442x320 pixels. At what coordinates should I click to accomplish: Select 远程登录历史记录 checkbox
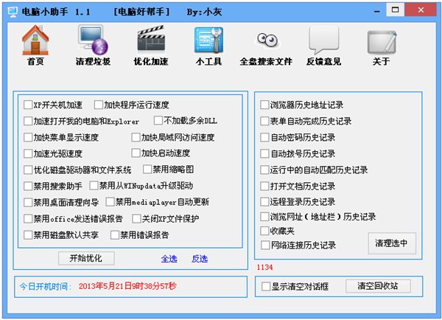pos(264,202)
